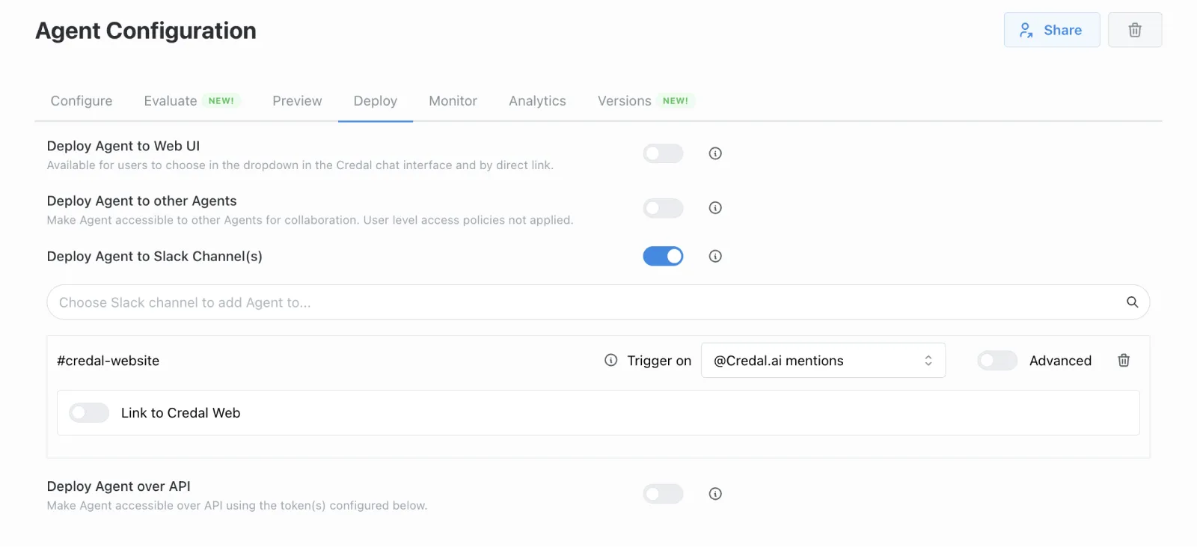Image resolution: width=1197 pixels, height=547 pixels.
Task: Click the Share button
Action: (1051, 30)
